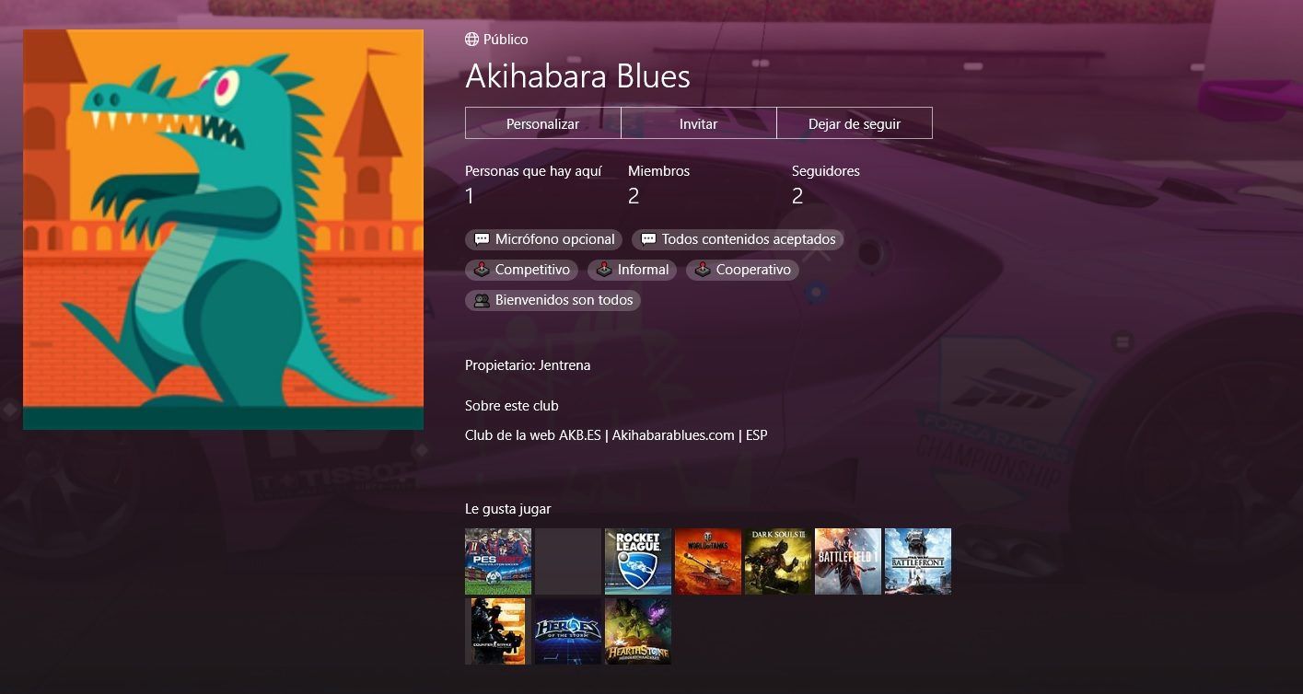Open the Dark Souls III tile
Image resolution: width=1303 pixels, height=694 pixels.
tap(778, 561)
